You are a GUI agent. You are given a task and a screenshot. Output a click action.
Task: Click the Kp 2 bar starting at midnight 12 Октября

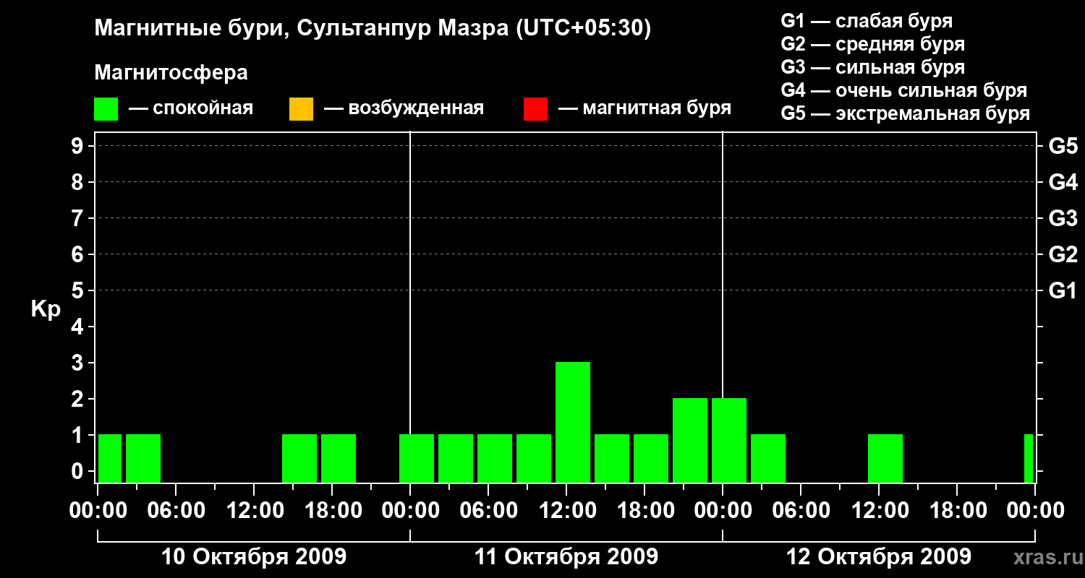[729, 440]
